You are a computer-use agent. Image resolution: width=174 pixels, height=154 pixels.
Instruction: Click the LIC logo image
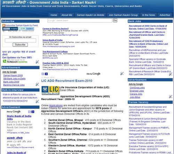pyautogui.click(x=50, y=90)
